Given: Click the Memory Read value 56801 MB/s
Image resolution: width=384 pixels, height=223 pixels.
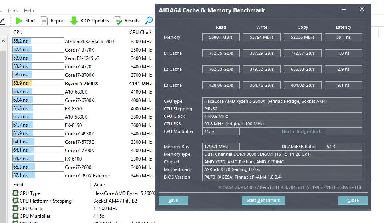Looking at the screenshot, I should coord(221,37).
